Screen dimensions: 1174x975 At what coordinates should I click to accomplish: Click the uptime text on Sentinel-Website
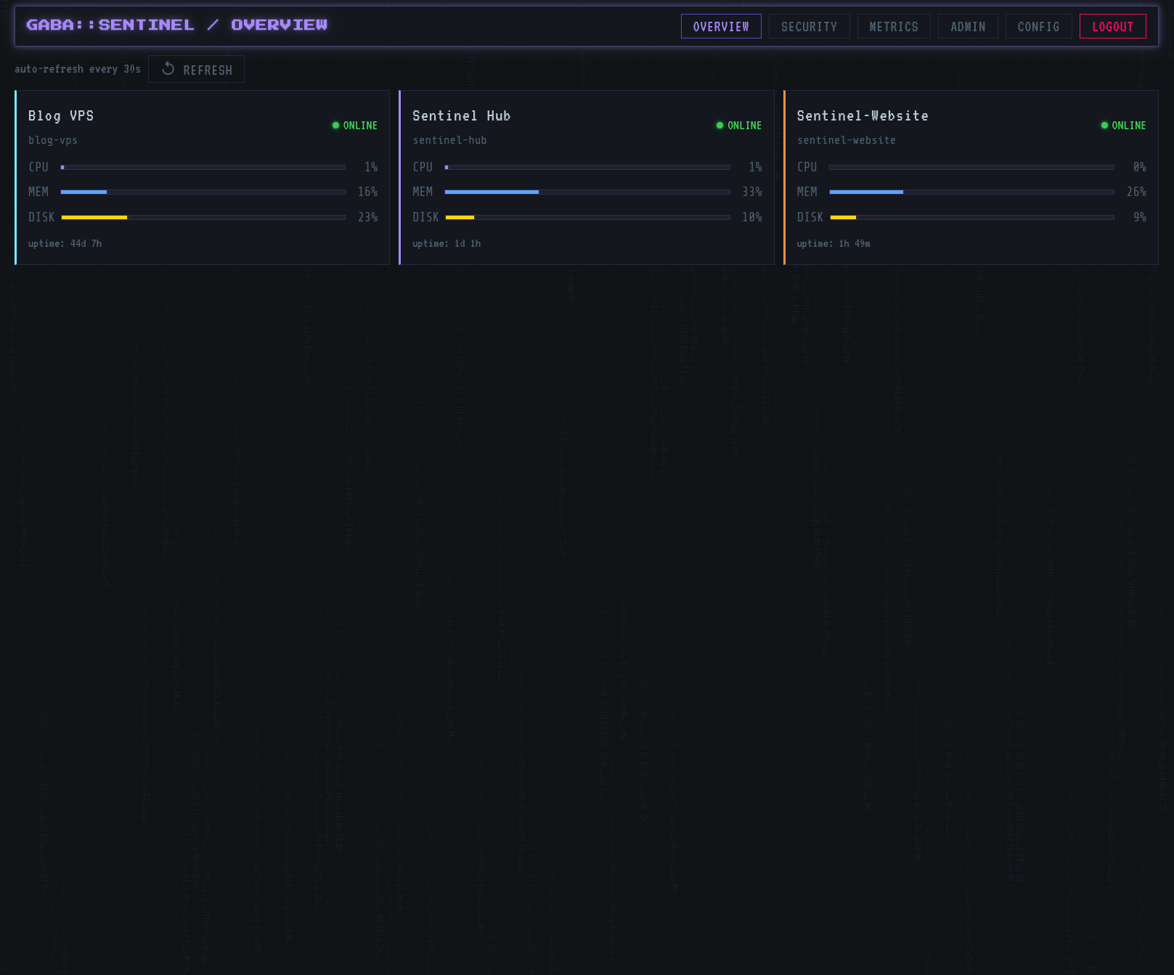point(833,243)
